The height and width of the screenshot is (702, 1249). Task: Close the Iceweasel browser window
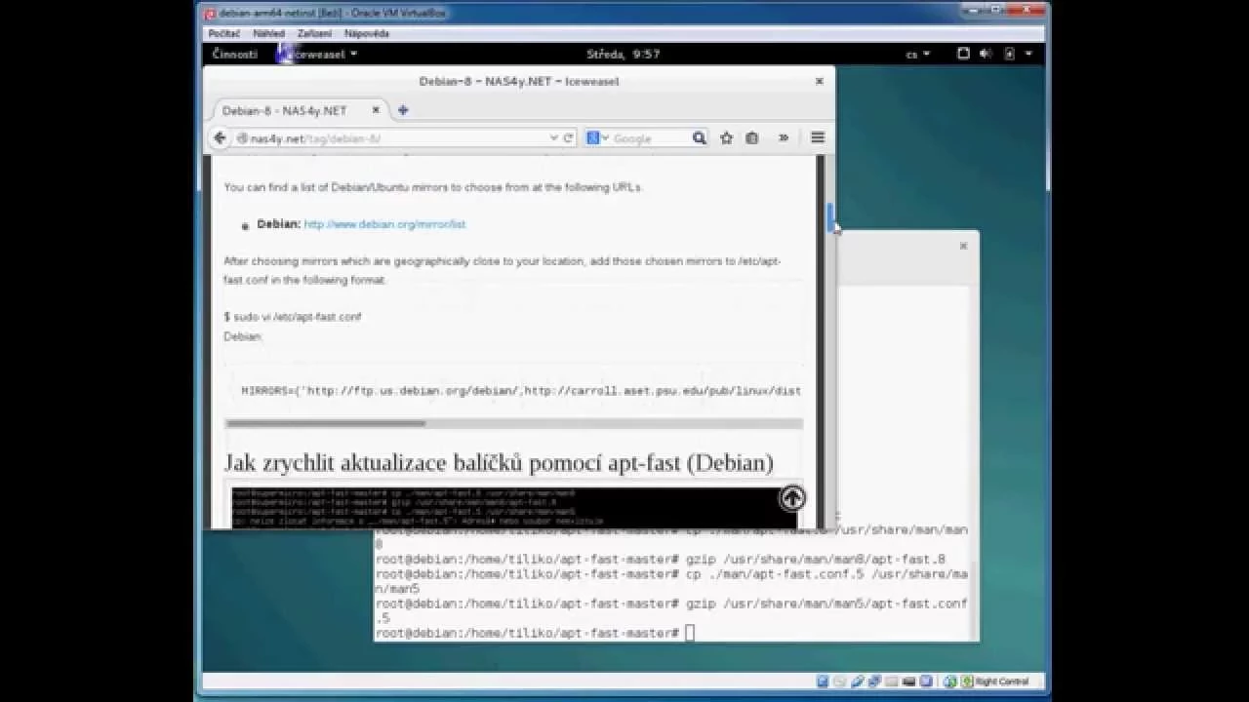(820, 81)
